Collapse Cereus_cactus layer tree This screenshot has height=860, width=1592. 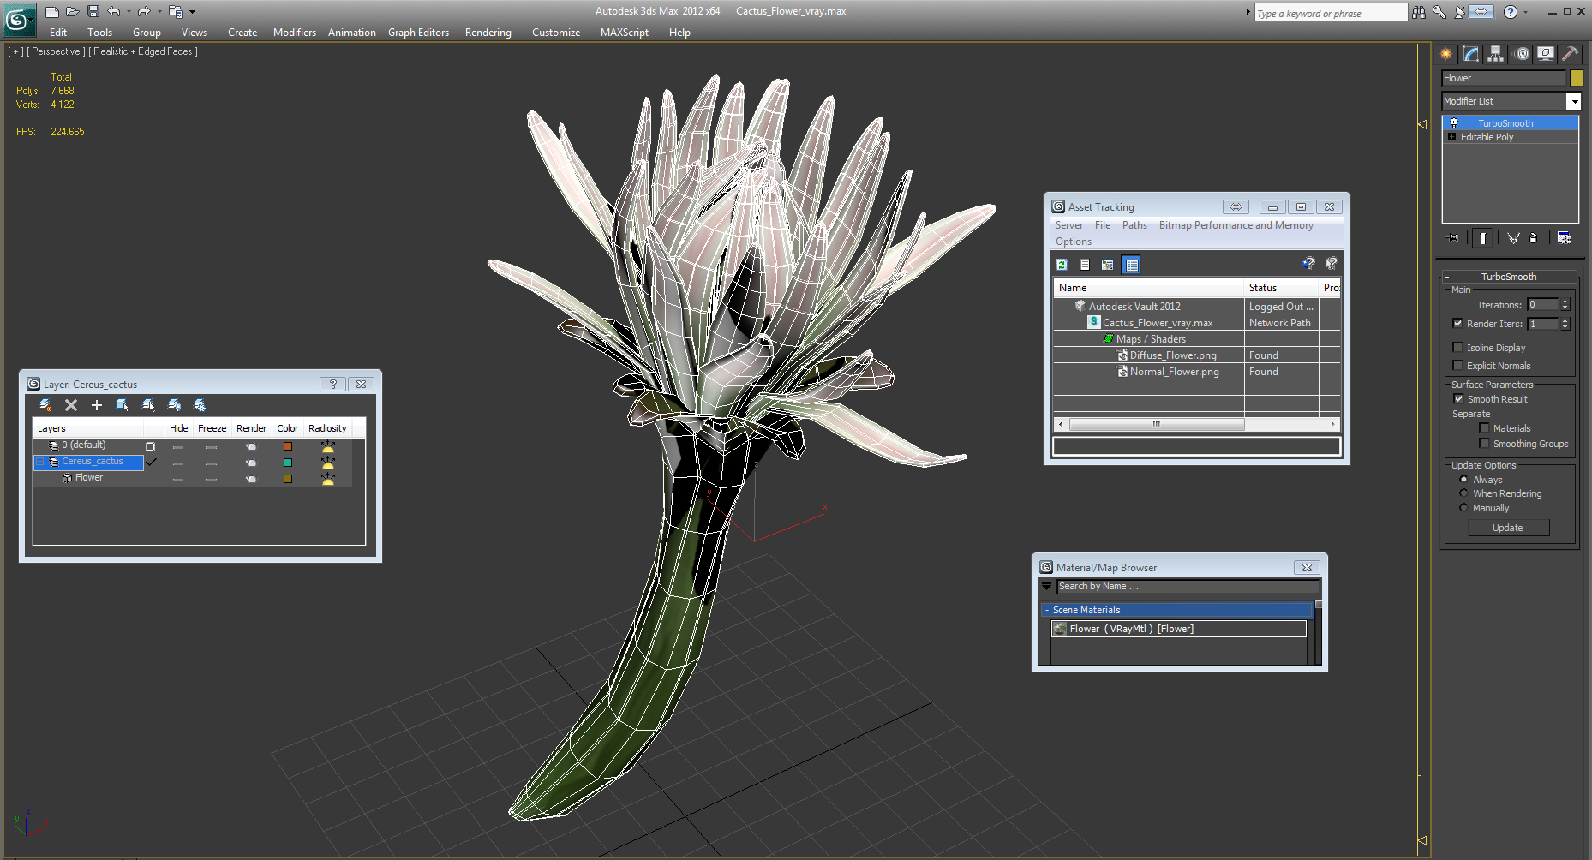39,462
